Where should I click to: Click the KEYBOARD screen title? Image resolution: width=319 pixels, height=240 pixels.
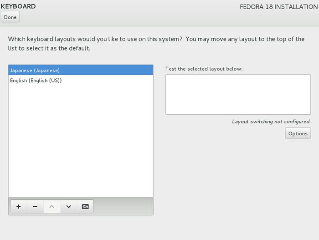click(18, 6)
